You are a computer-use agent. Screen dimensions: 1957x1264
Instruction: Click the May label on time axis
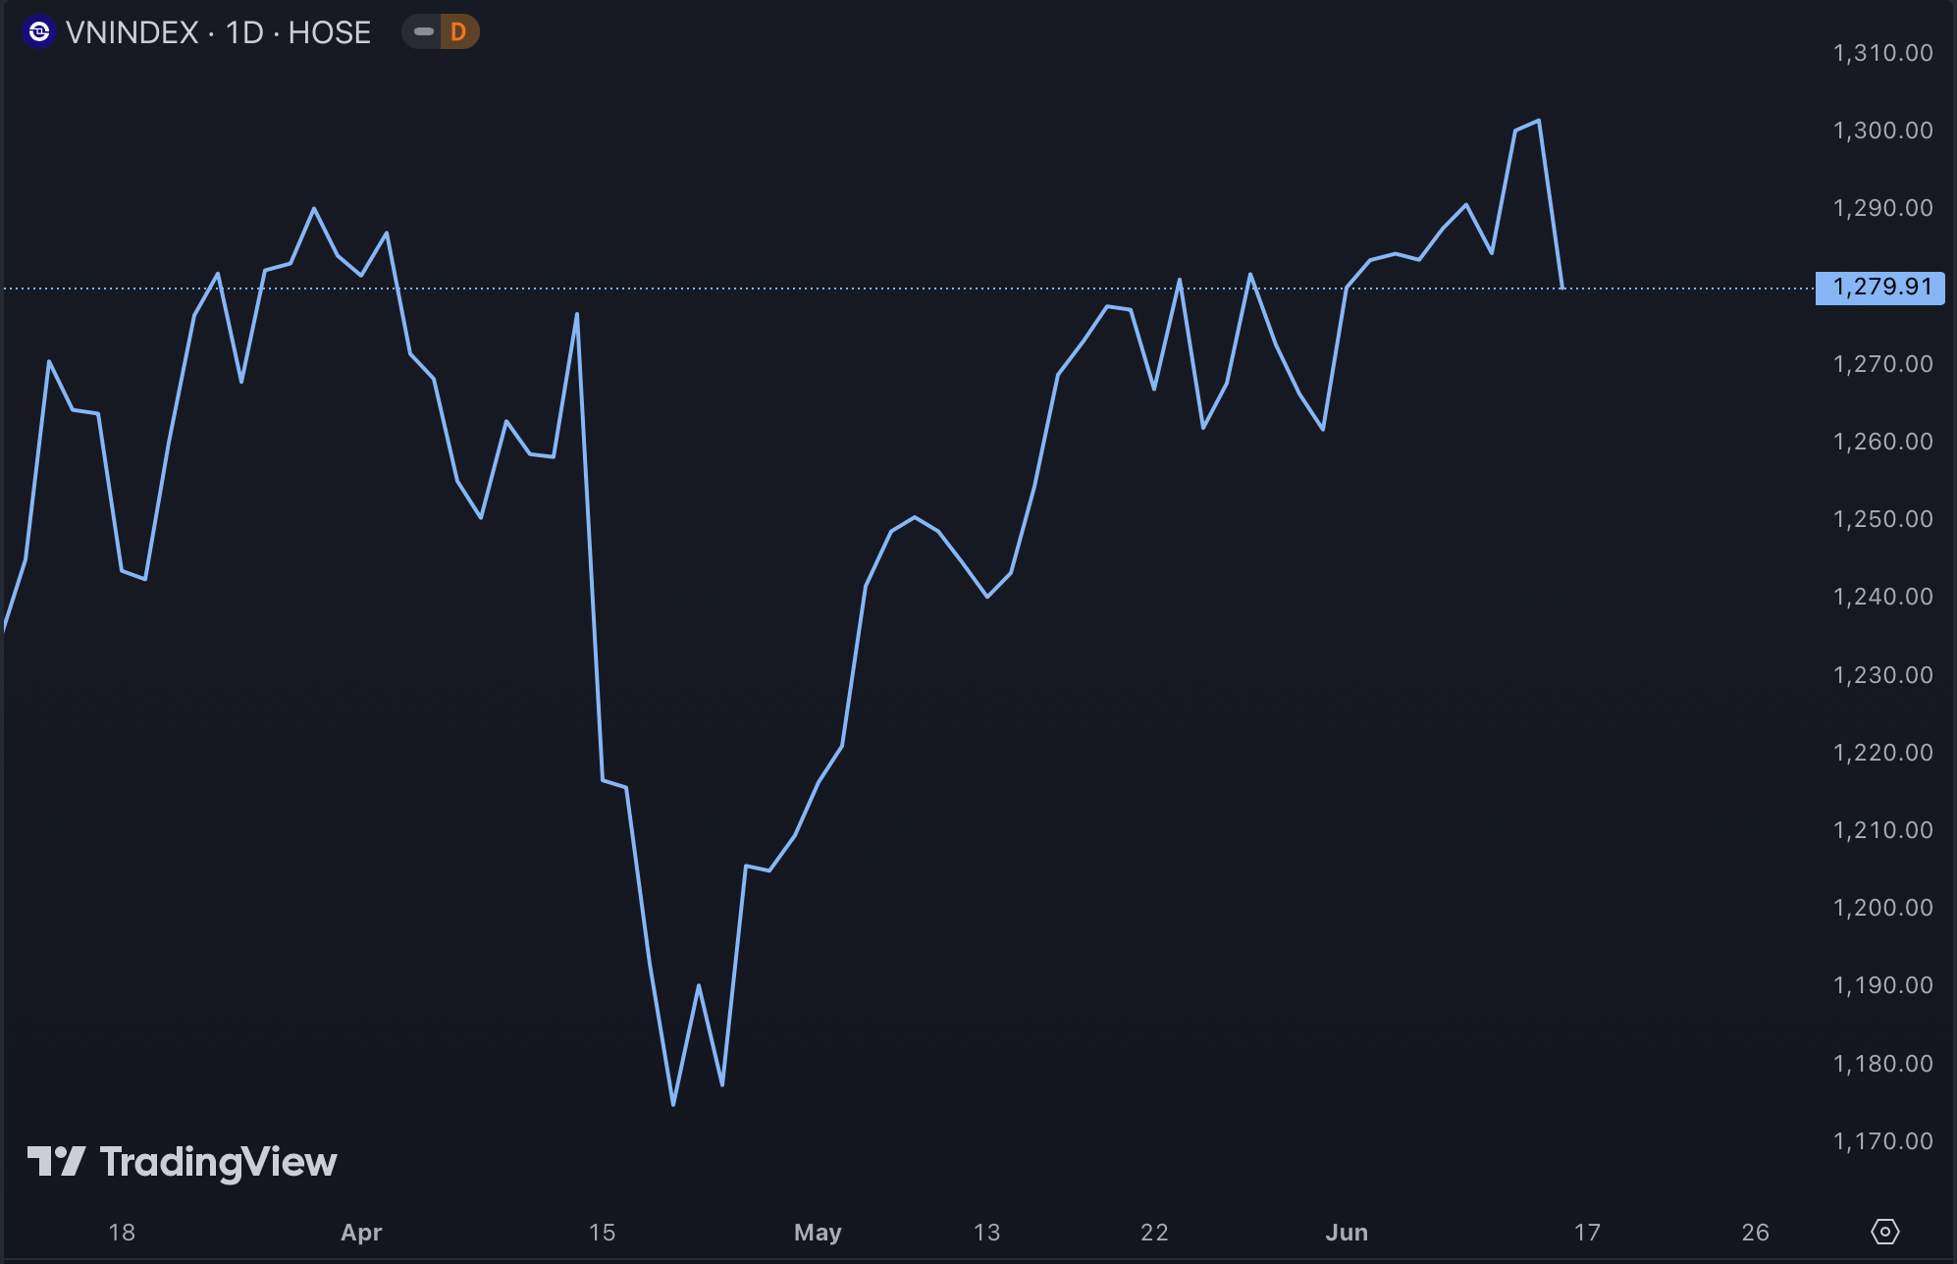pyautogui.click(x=818, y=1233)
